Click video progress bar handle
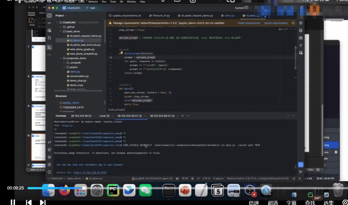Viewport: 348px width, 205px height. point(84,188)
